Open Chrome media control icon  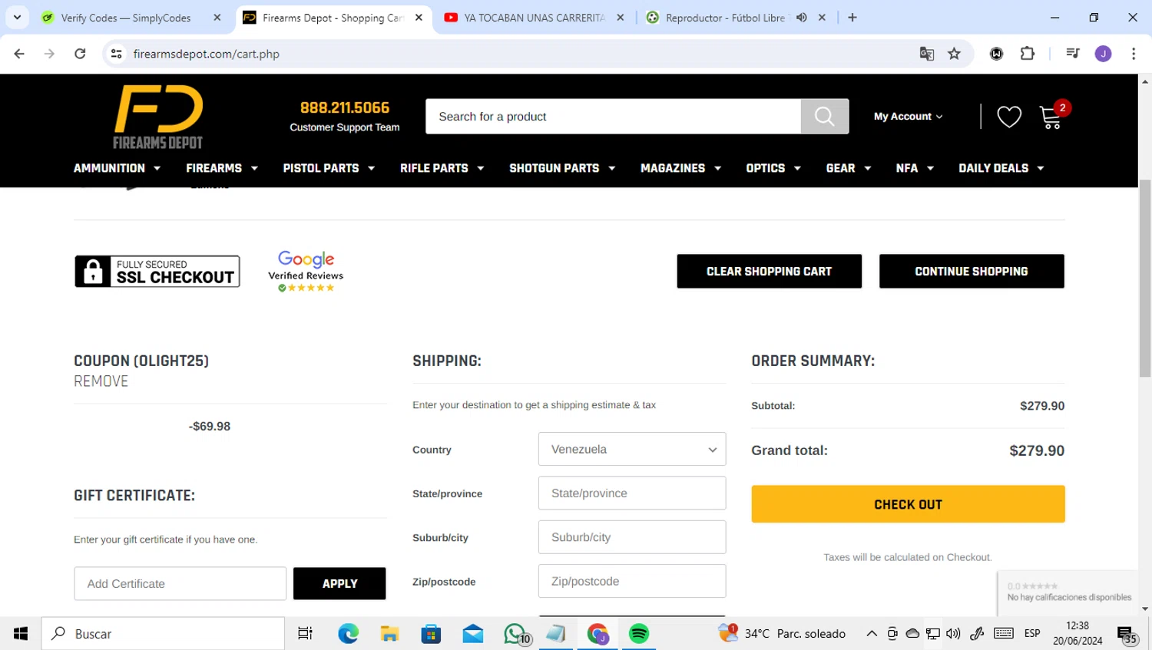coord(1072,54)
